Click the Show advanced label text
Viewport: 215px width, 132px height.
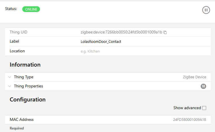coord(187,108)
